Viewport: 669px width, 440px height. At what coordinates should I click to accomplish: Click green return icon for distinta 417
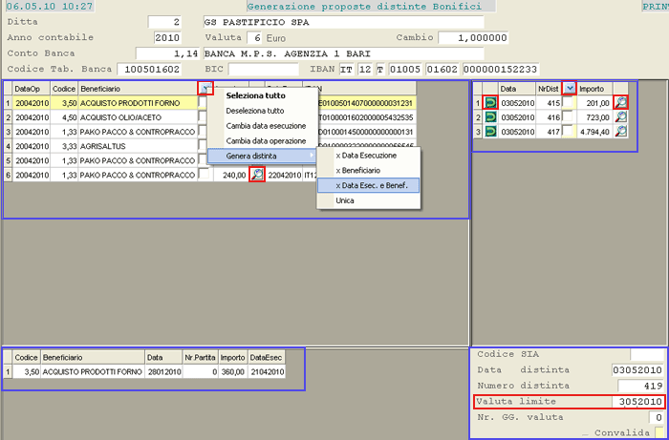pos(490,131)
